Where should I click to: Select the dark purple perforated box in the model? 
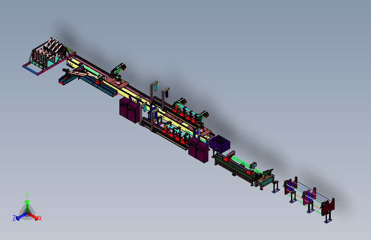[220, 143]
